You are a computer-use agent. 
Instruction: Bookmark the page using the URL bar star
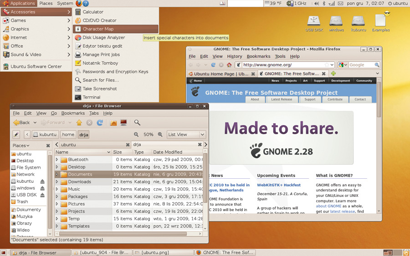[326, 65]
